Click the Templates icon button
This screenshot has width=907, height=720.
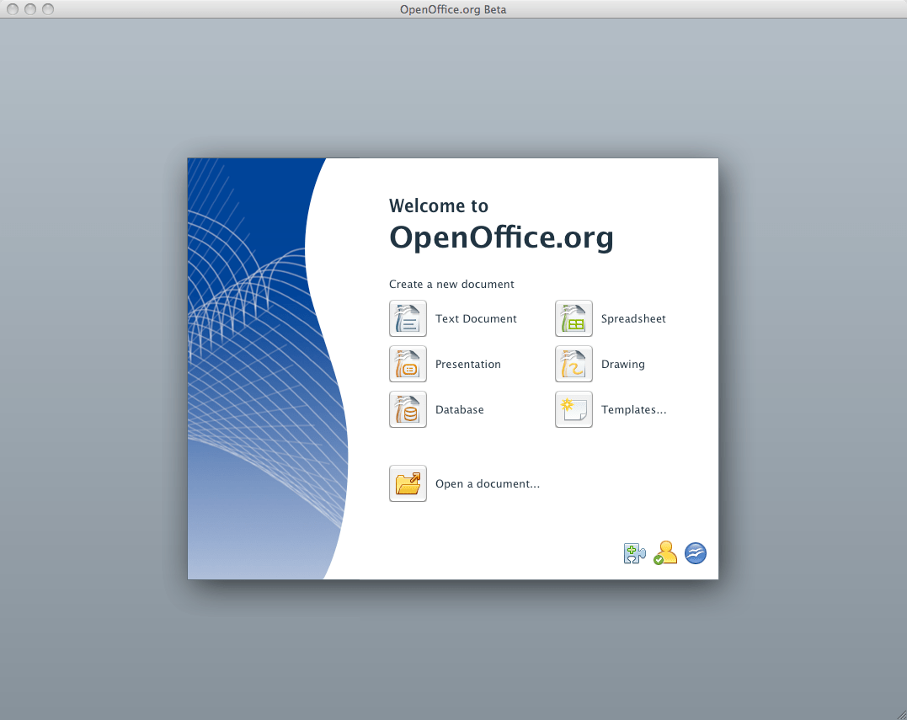click(x=574, y=409)
